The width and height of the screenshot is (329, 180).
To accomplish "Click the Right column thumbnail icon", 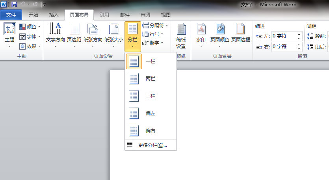I will pyautogui.click(x=134, y=130).
